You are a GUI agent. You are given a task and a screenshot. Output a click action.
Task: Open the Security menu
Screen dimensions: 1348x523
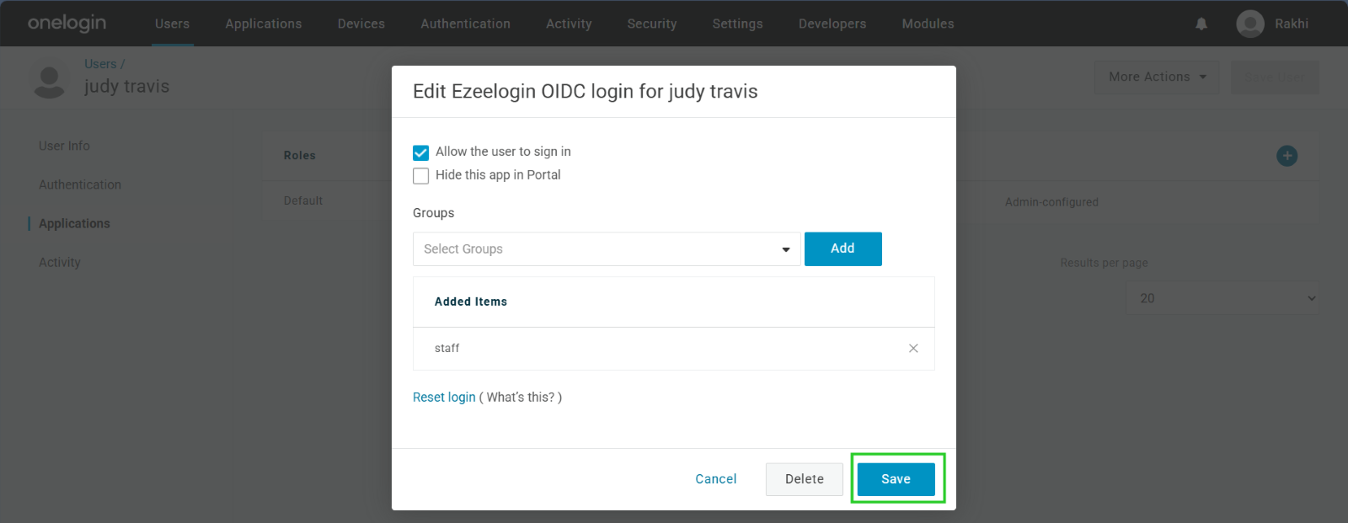[x=652, y=24]
